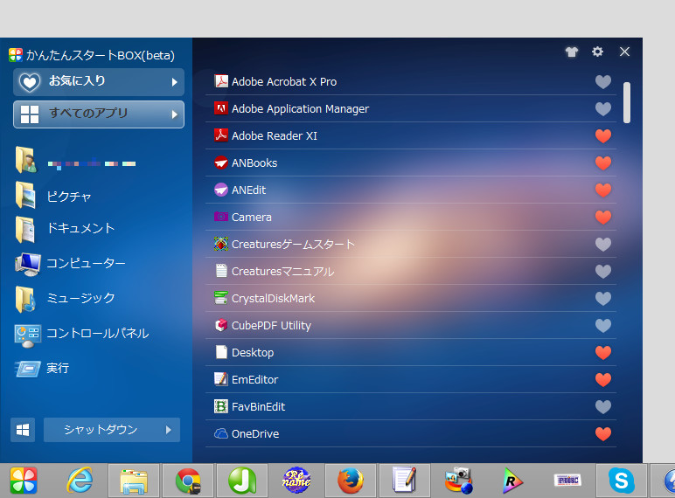This screenshot has width=675, height=498.
Task: Unfavorite EmEditor heart
Action: 603,380
